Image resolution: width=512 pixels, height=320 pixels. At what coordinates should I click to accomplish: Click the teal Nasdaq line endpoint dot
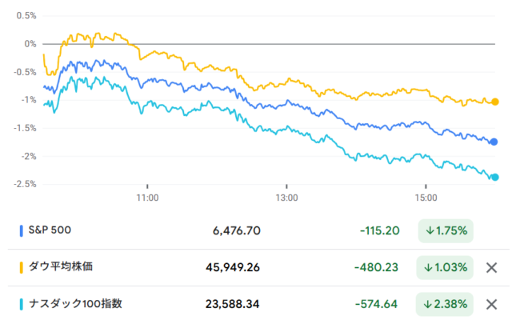point(494,178)
